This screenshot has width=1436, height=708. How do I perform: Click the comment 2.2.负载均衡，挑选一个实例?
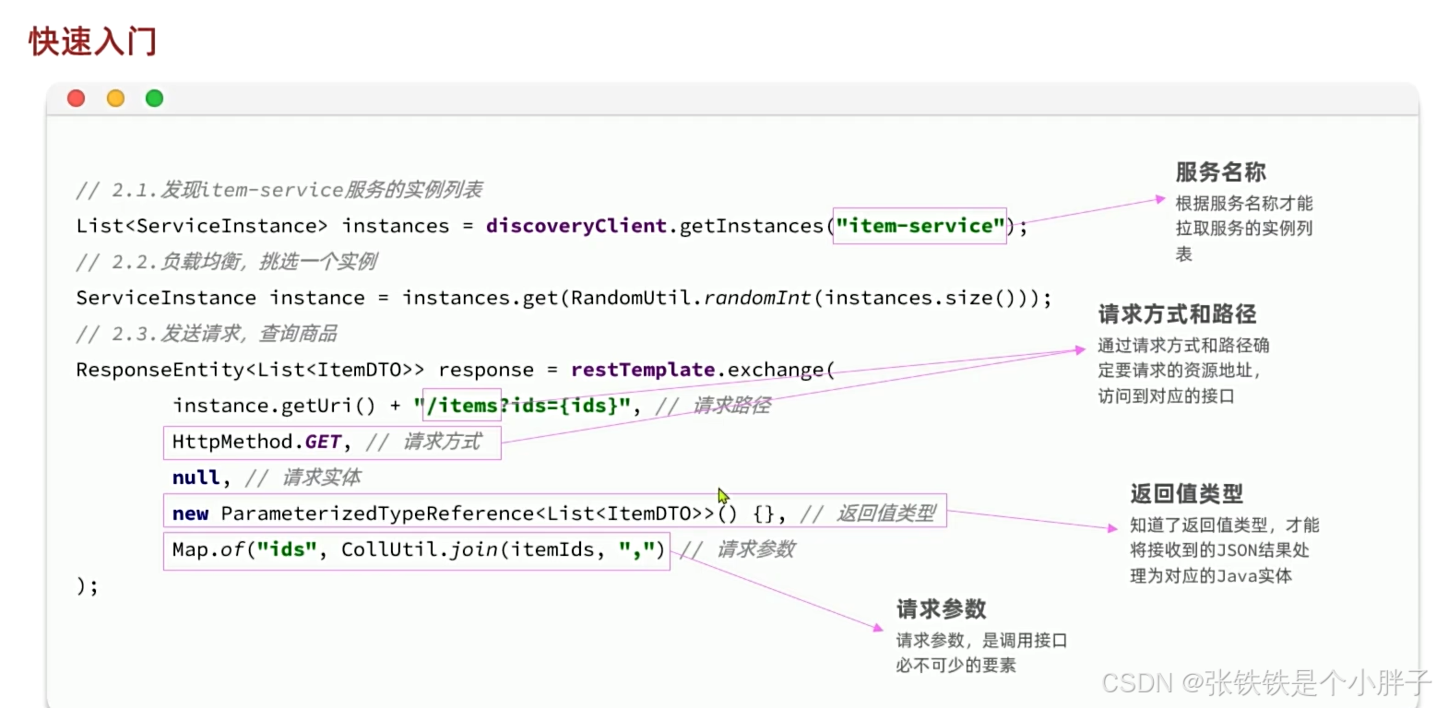click(x=226, y=262)
